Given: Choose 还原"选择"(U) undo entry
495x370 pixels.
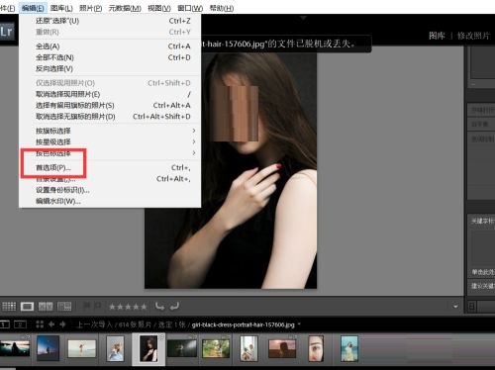Looking at the screenshot, I should click(x=110, y=21).
